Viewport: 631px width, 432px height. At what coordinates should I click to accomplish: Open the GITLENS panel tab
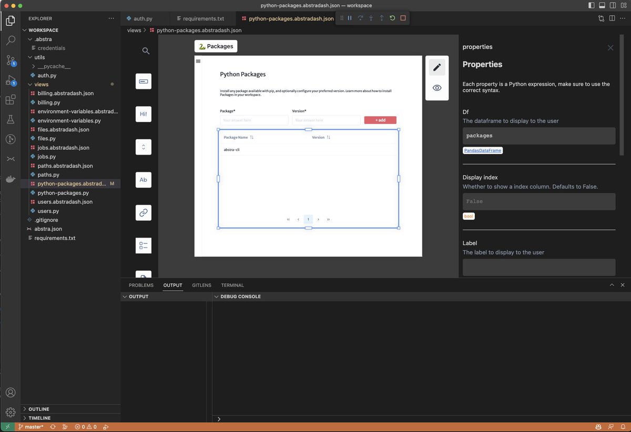pyautogui.click(x=201, y=285)
